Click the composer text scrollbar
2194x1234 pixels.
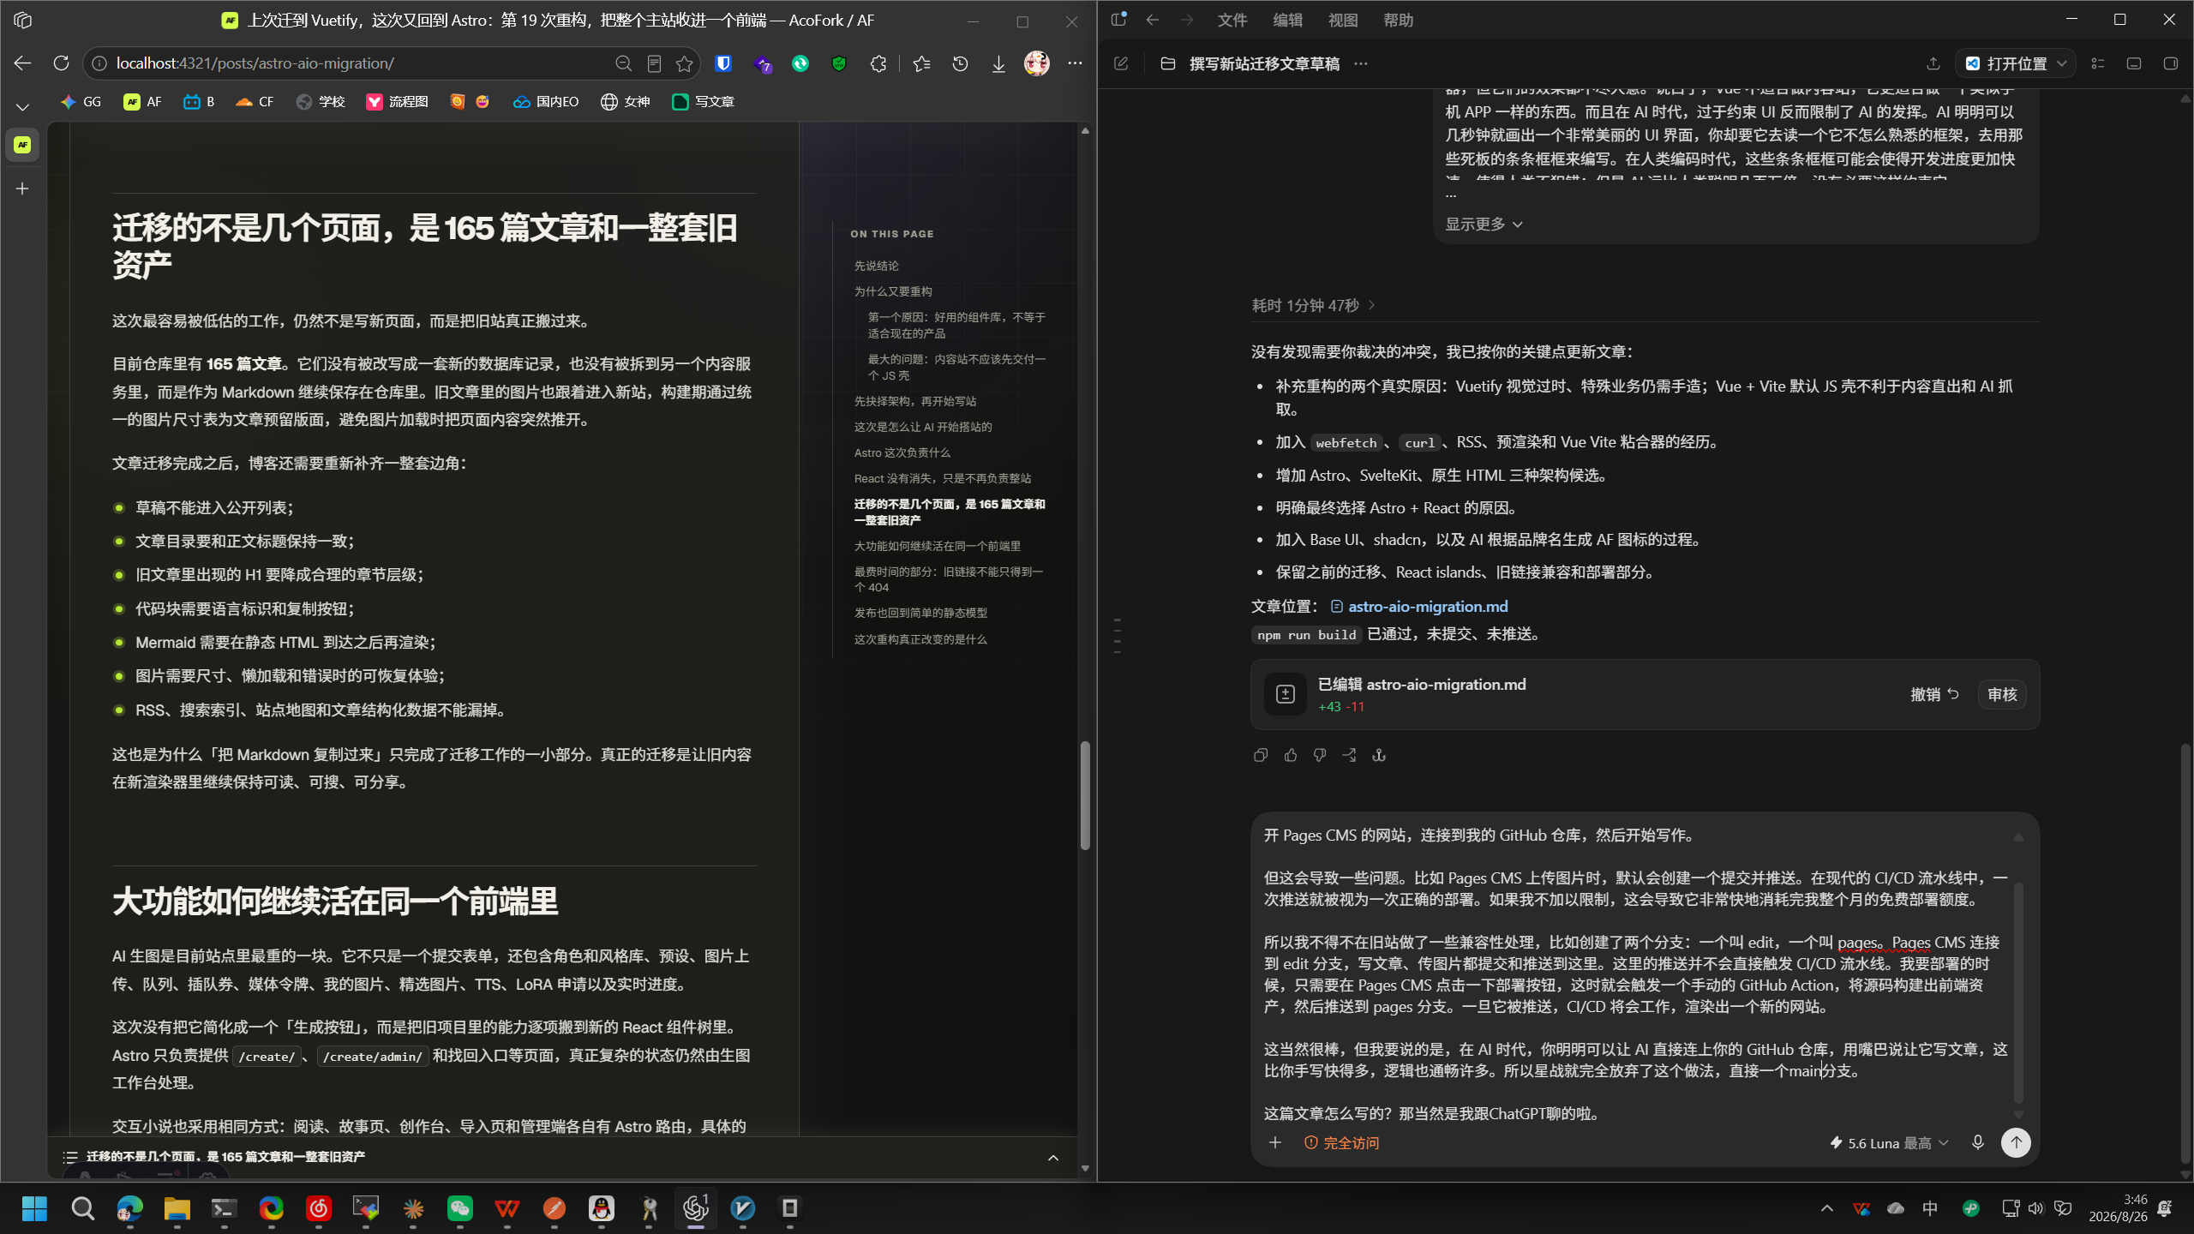2018,993
